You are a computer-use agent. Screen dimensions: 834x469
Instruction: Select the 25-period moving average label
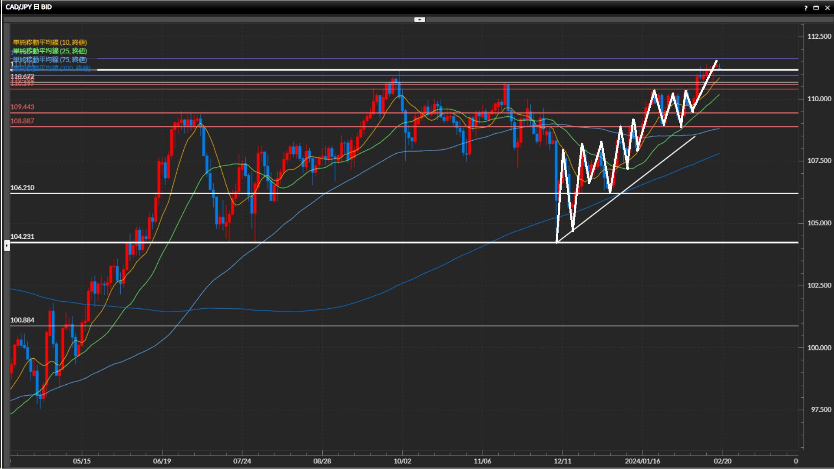50,51
